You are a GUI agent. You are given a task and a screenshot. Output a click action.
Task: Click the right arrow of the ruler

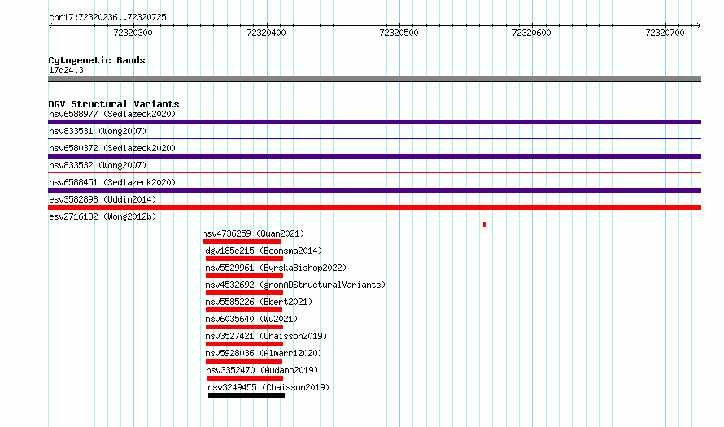tap(698, 26)
